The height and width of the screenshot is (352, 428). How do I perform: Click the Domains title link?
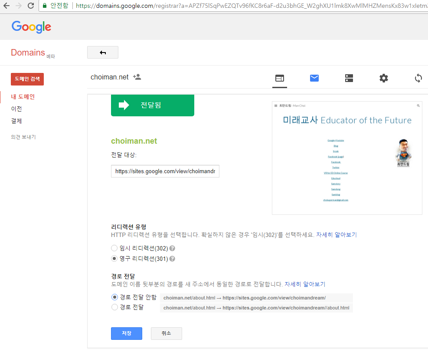tap(28, 53)
